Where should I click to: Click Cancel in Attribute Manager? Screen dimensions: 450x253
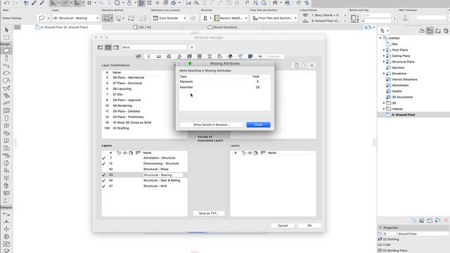coord(283,226)
